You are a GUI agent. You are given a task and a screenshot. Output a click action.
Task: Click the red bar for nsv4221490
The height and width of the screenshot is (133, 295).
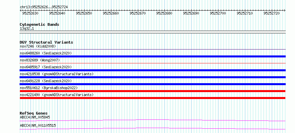point(152,98)
